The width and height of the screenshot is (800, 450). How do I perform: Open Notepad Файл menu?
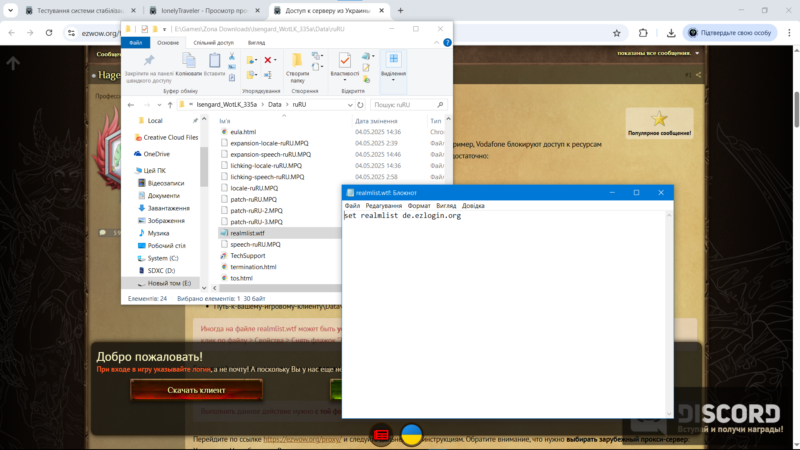352,206
